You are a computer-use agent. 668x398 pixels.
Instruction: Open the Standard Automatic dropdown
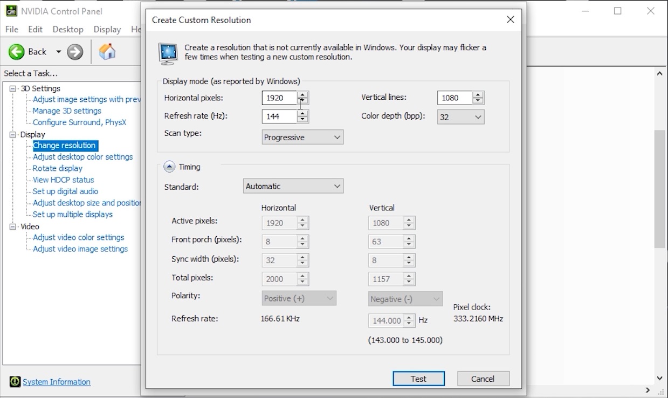293,186
